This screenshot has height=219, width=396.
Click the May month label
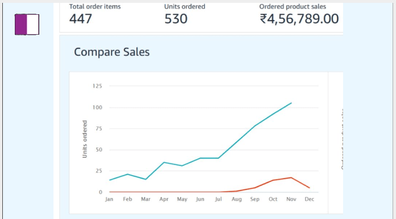(182, 199)
